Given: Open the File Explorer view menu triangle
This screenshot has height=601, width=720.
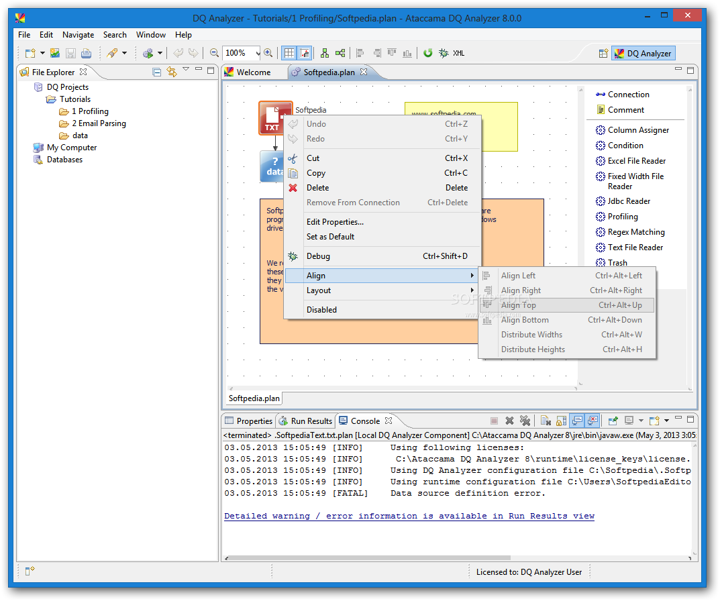Looking at the screenshot, I should tap(186, 69).
